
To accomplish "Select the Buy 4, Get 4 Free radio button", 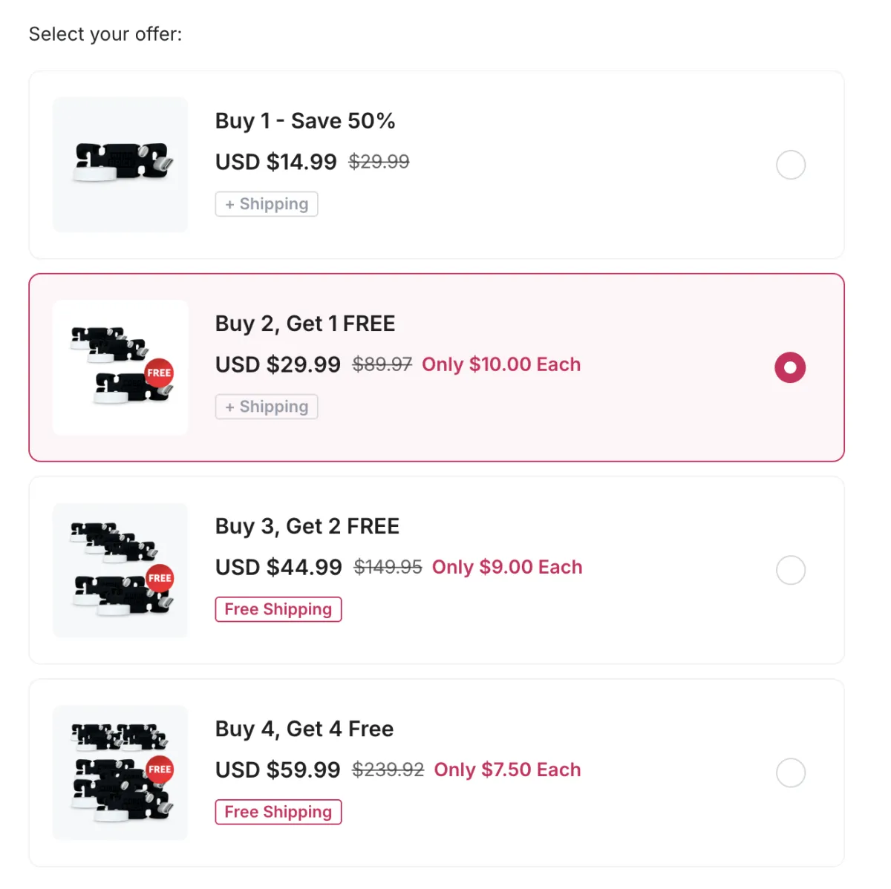I will point(790,772).
